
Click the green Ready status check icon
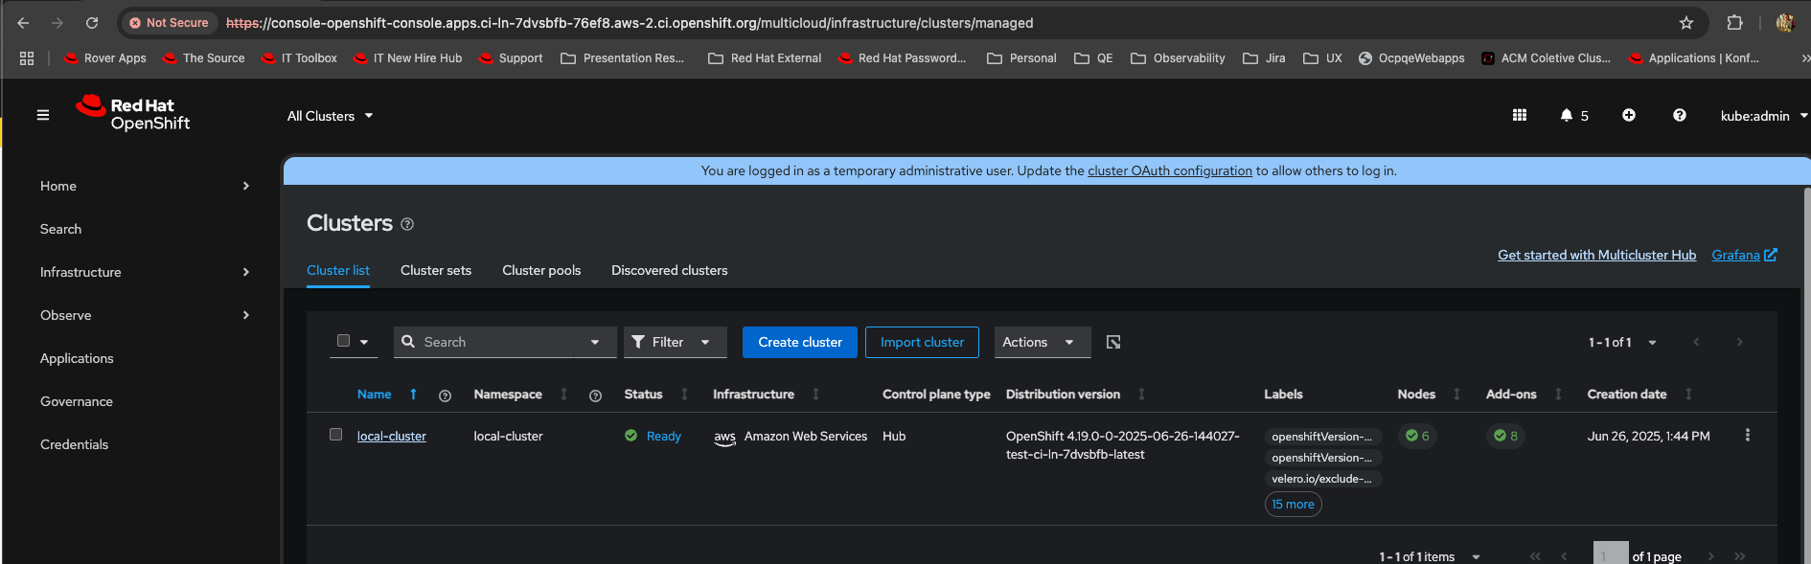[x=630, y=436]
